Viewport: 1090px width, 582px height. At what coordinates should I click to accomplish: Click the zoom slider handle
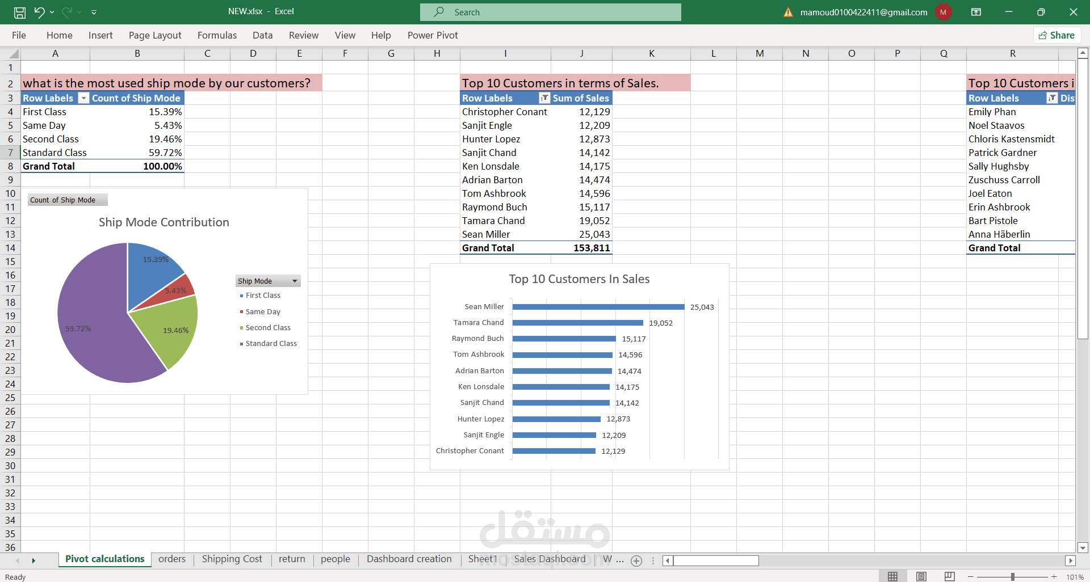tap(1012, 576)
